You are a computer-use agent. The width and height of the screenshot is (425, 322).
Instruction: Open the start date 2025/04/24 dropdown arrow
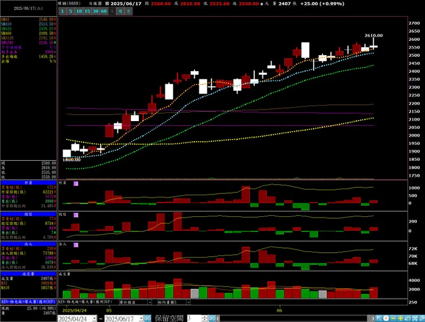click(x=94, y=319)
